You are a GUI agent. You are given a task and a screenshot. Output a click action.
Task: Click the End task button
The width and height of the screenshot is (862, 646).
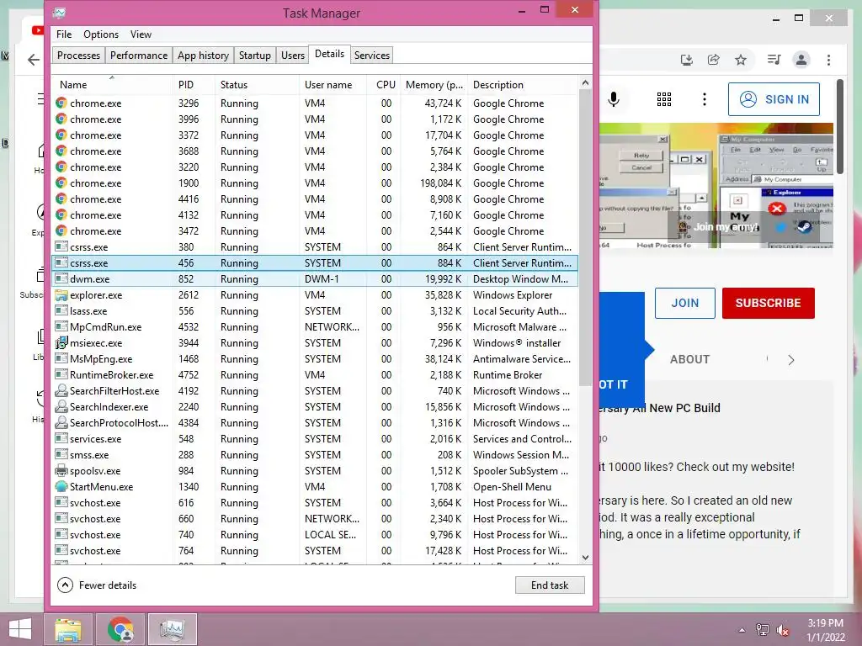[550, 585]
